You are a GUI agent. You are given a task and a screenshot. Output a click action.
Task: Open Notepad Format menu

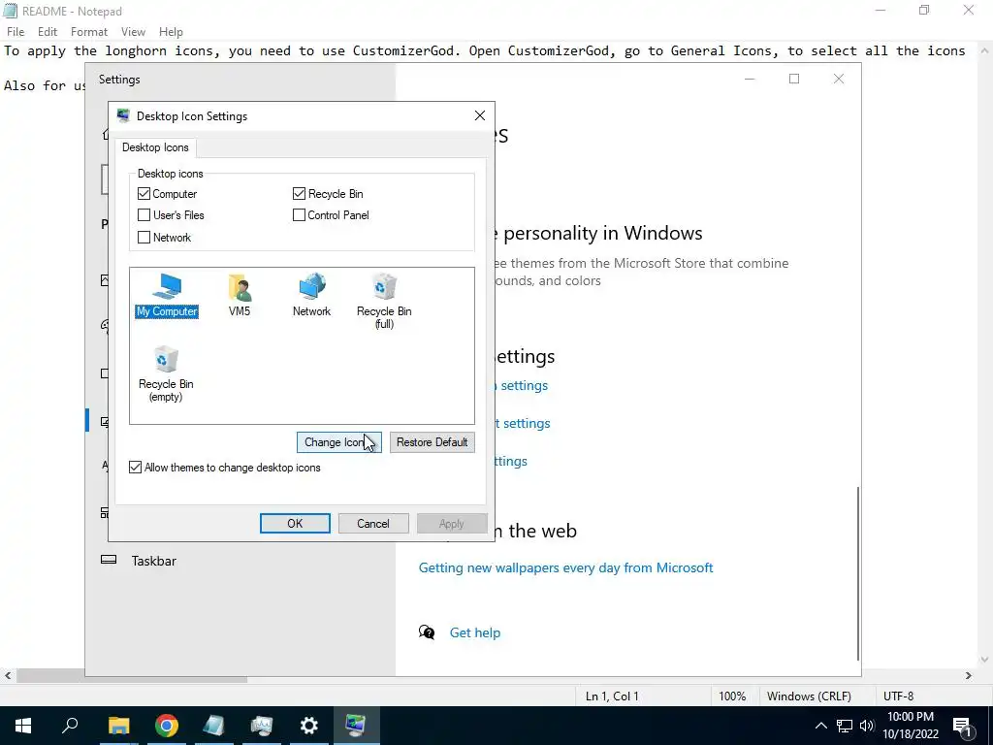(x=88, y=32)
